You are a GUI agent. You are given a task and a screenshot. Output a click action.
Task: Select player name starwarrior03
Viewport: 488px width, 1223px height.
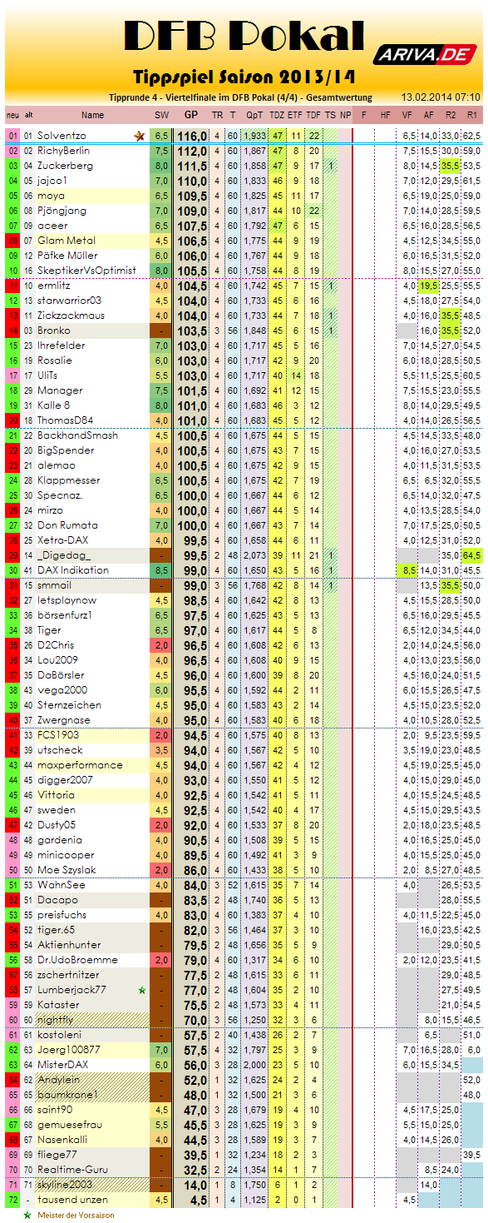point(70,301)
